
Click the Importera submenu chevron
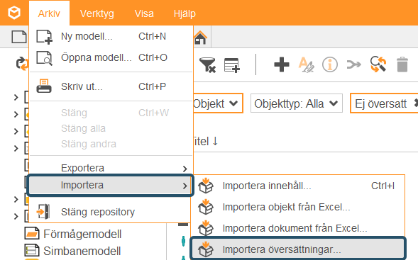point(185,186)
